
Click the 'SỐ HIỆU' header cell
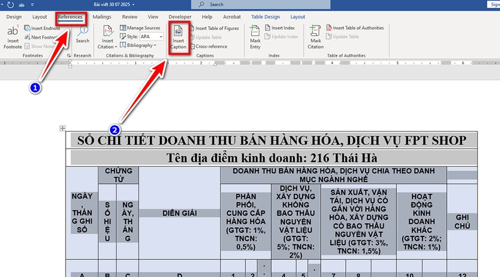click(107, 221)
